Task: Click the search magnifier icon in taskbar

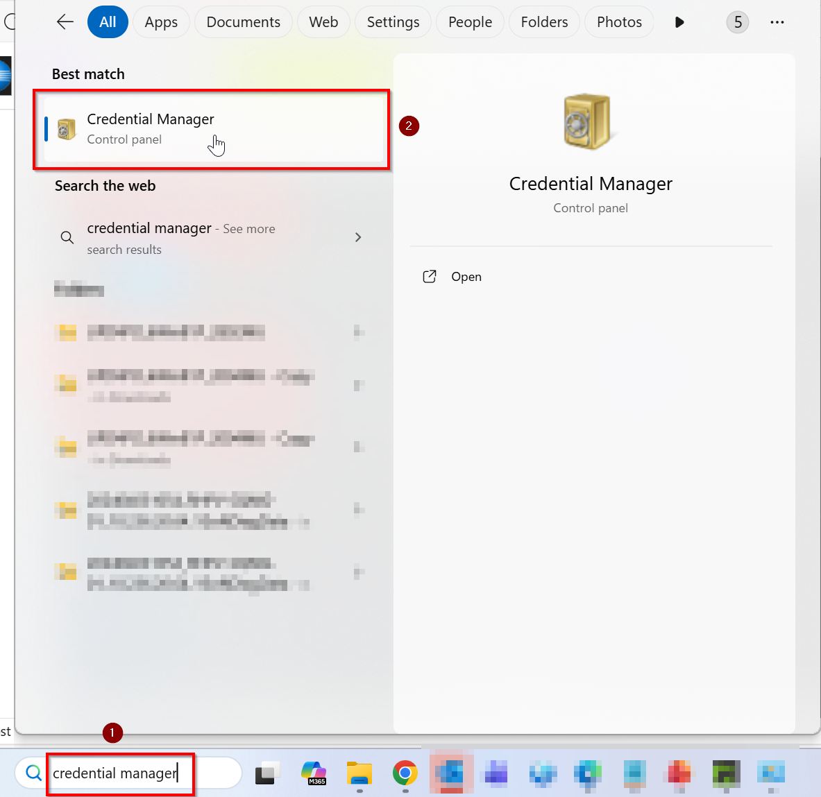Action: (33, 773)
